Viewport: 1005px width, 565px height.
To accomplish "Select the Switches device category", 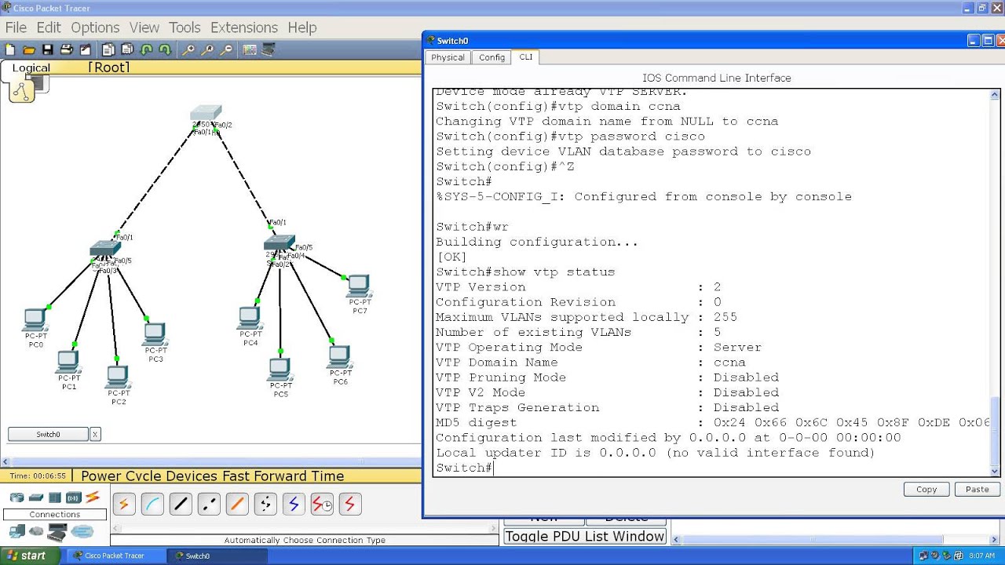I will tap(36, 498).
